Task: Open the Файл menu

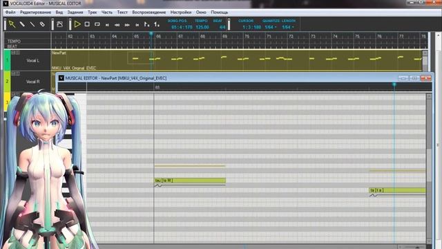Action: [x=10, y=12]
